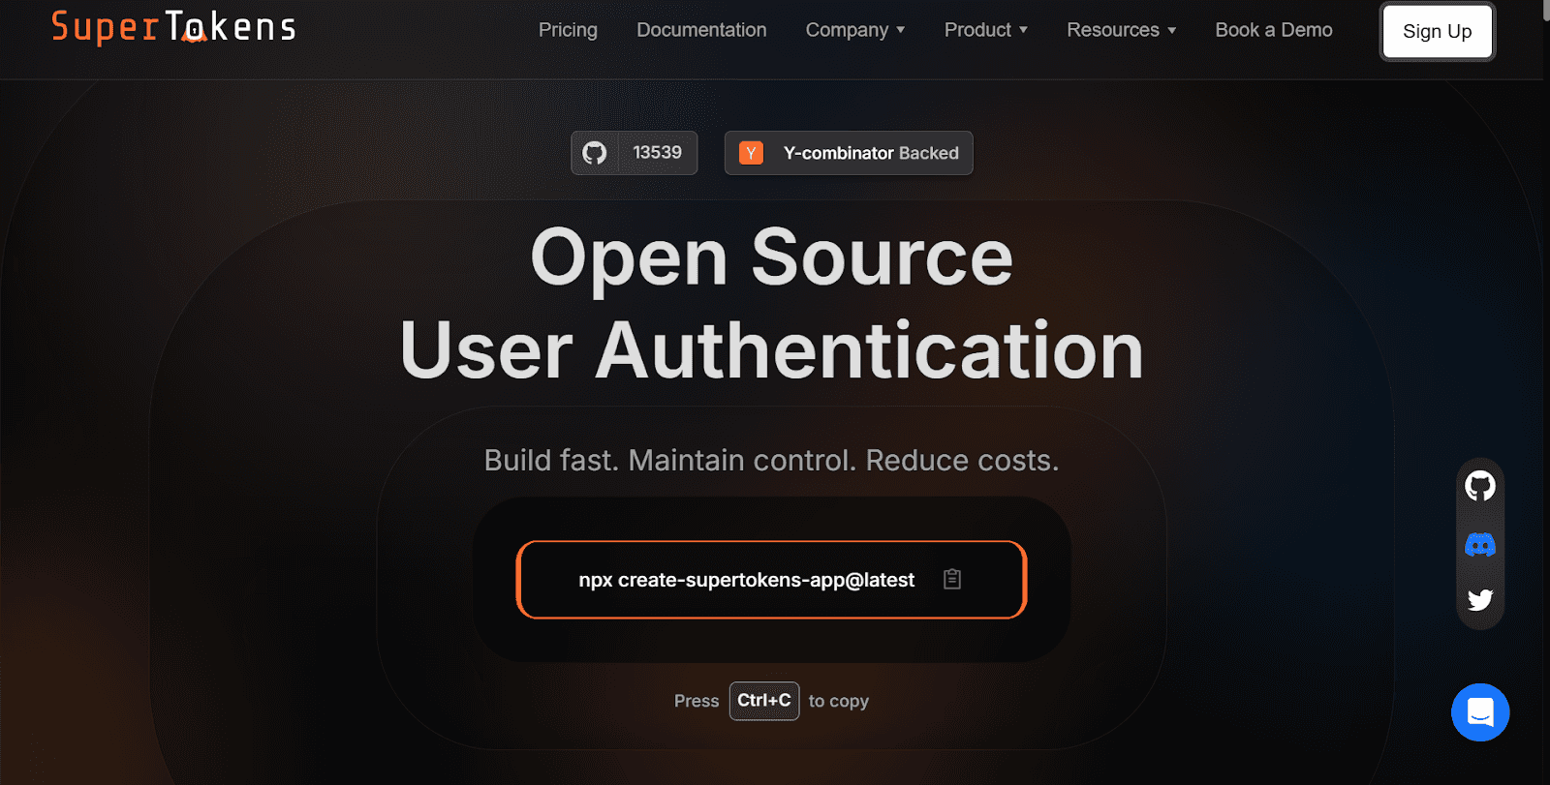
Task: Click the Y-combinator Backed badge text
Action: (x=870, y=153)
